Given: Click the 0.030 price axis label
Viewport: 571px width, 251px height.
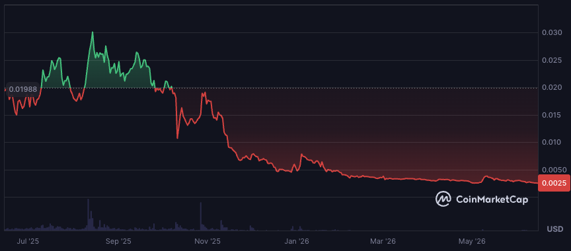Looking at the screenshot, I should click(551, 33).
